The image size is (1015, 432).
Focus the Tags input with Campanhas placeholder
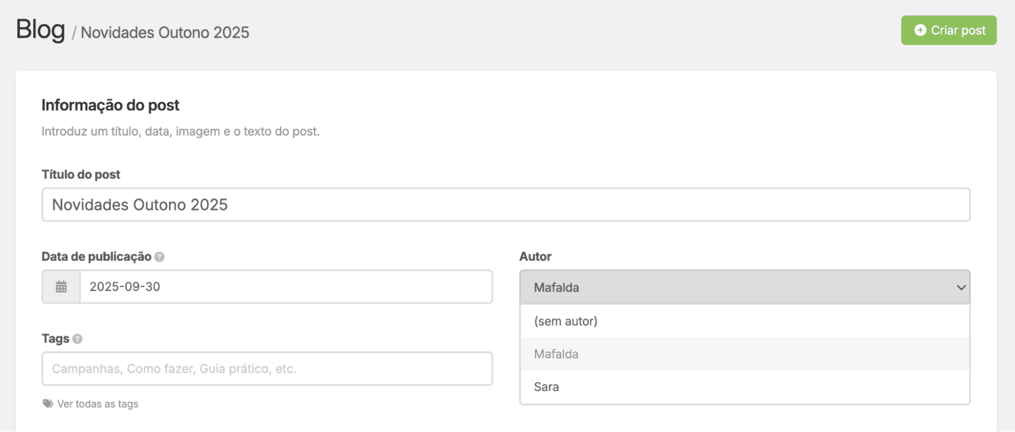[267, 369]
